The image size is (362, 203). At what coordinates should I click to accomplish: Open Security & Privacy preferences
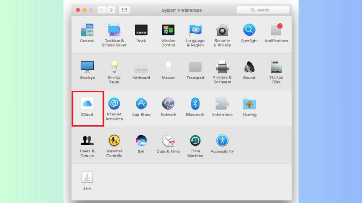coord(222,31)
